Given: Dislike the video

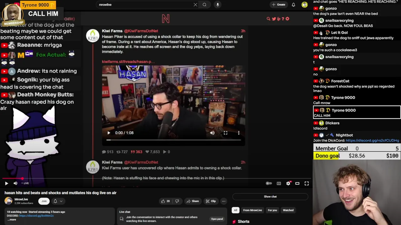Looking at the screenshot, I should tap(177, 201).
